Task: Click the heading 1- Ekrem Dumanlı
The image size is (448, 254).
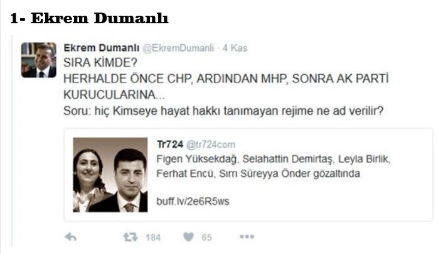Action: [x=89, y=18]
